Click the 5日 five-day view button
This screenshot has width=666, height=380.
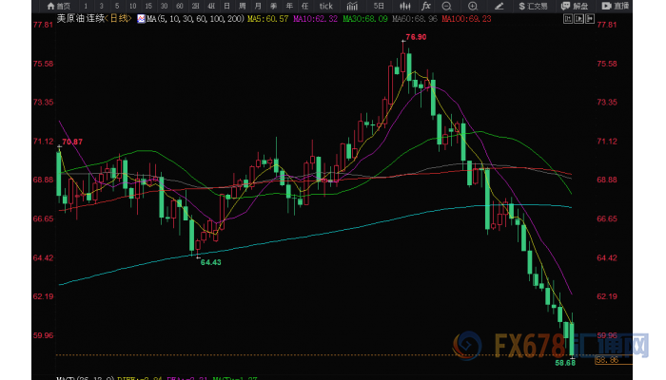pyautogui.click(x=379, y=6)
